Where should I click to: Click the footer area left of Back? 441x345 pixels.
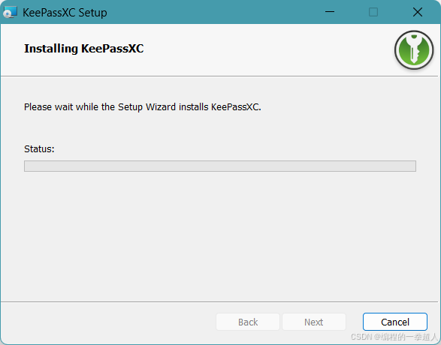(108, 322)
